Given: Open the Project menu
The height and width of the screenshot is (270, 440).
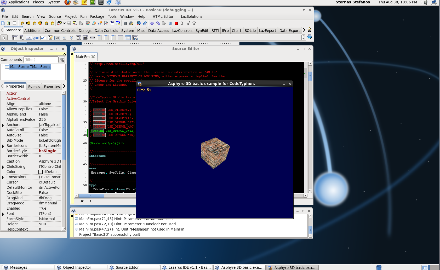Looking at the screenshot, I should coord(71,16).
